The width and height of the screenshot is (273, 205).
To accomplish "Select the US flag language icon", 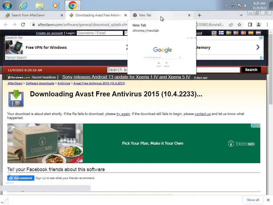I will (214, 33).
